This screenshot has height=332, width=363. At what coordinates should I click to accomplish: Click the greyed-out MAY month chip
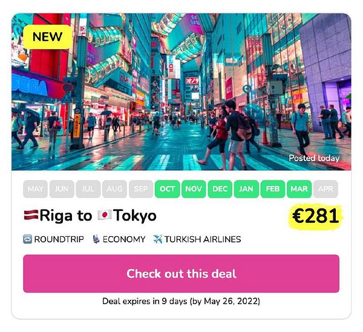[35, 189]
